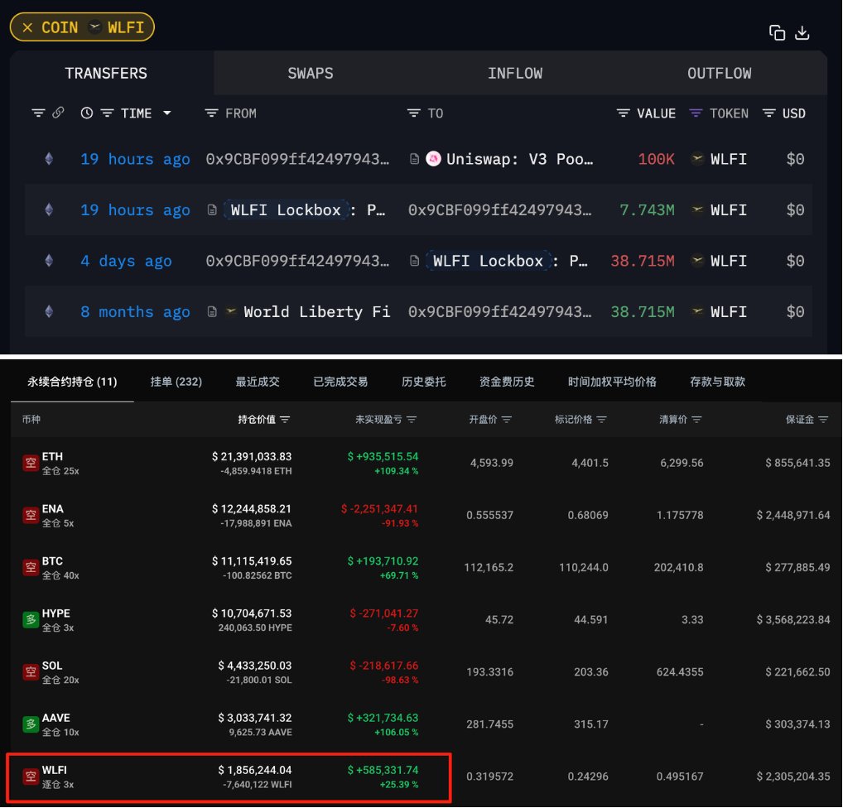Click the 100K value in first row

[656, 159]
